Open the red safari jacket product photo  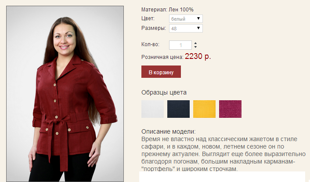pyautogui.click(x=65, y=94)
